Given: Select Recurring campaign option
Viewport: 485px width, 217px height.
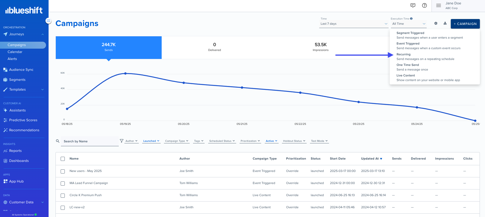Looking at the screenshot, I should (x=435, y=57).
